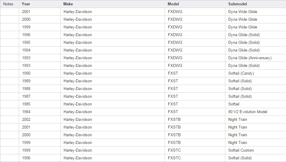Image resolution: width=286 pixels, height=162 pixels.
Task: Click Dyna Wide Glide in the 2000 row
Action: pyautogui.click(x=243, y=19)
